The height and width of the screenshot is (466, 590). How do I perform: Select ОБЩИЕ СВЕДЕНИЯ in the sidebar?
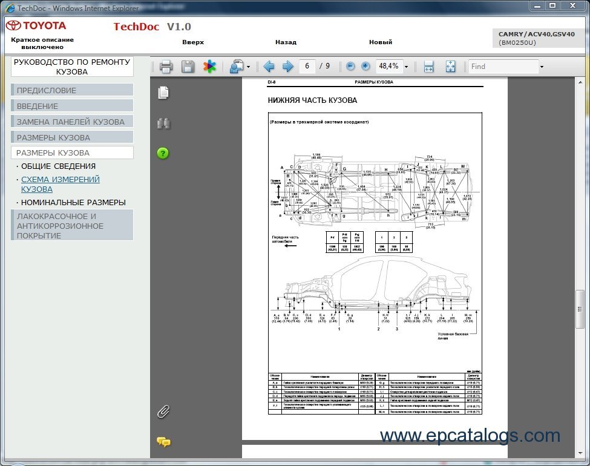click(x=58, y=166)
